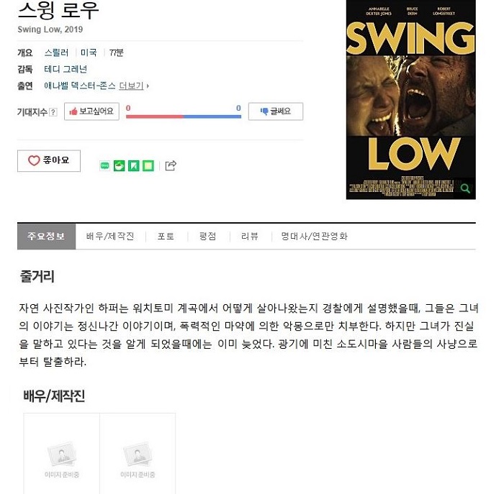Share to Naver Cafe with the cup icon
Screen dimensions: 504x494
(120, 165)
